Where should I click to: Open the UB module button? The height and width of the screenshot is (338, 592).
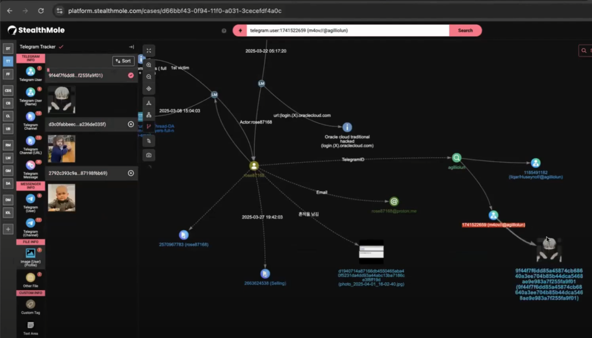click(x=8, y=129)
